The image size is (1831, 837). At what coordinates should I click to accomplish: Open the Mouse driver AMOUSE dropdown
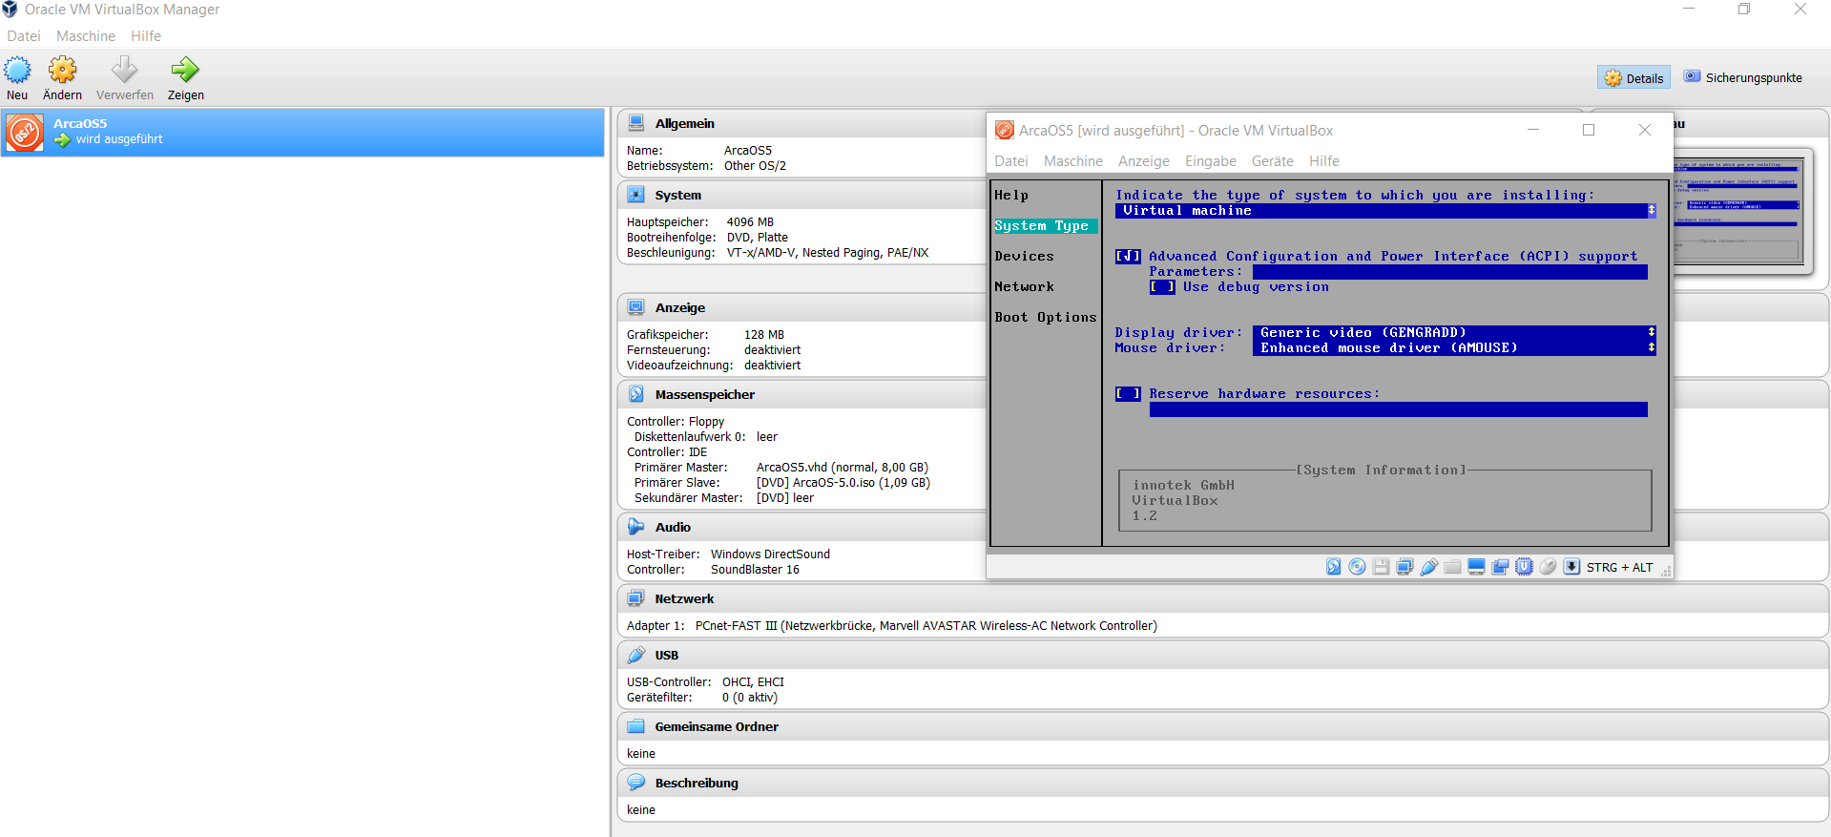(1454, 347)
